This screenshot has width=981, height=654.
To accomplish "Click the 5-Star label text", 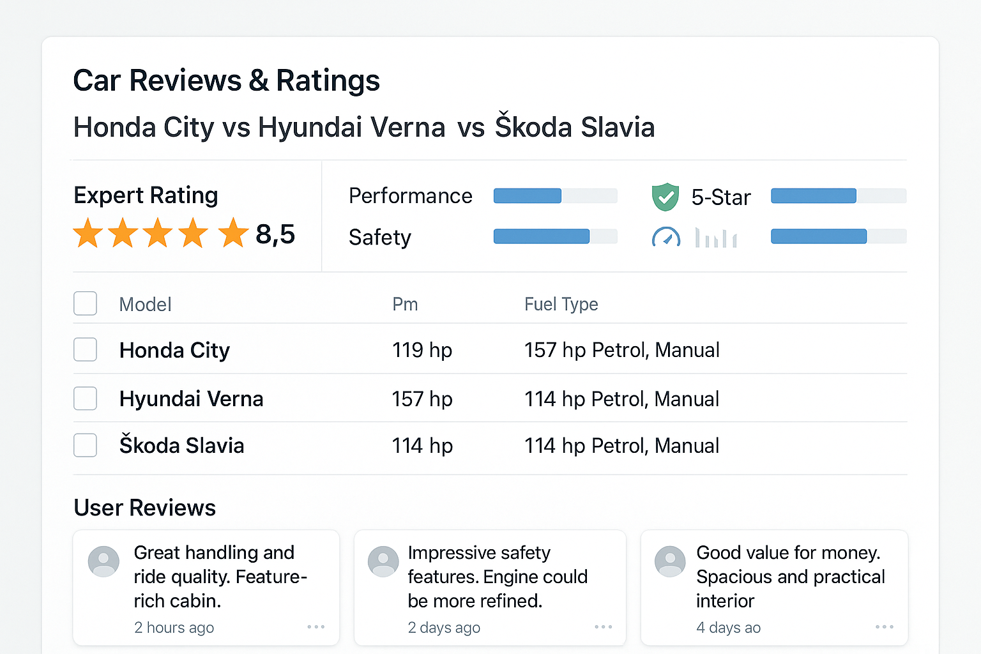I will click(x=721, y=197).
